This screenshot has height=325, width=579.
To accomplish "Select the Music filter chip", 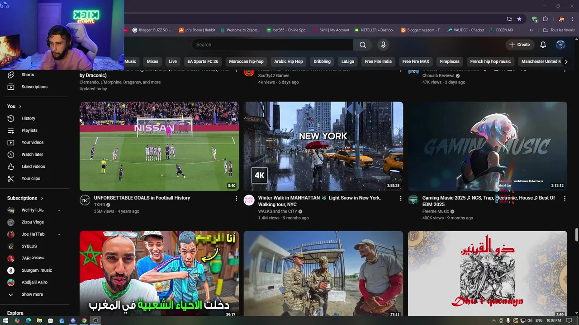I will (x=130, y=61).
